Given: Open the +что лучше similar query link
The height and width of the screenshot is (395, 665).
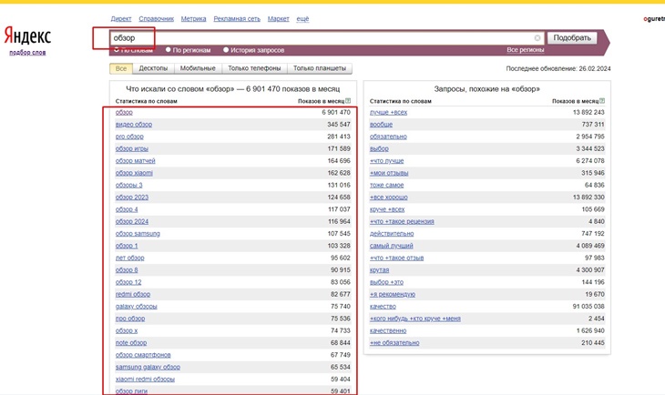Looking at the screenshot, I should coord(387,160).
